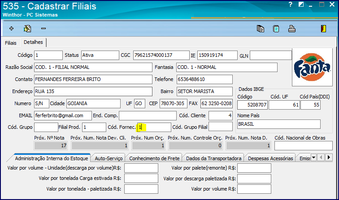The width and height of the screenshot is (339, 200).
Task: Click the Fantasia field
Action: pos(227,67)
